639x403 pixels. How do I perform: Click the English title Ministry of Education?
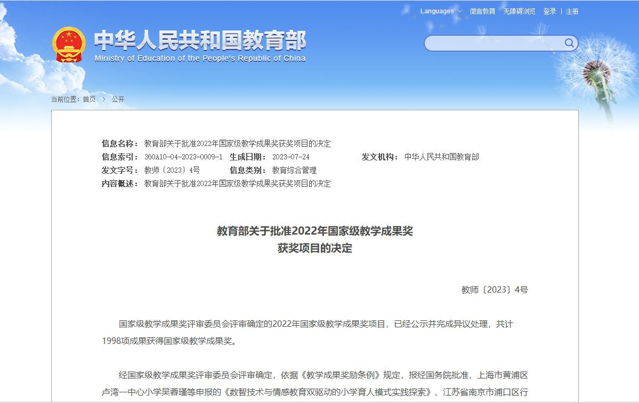pos(200,58)
